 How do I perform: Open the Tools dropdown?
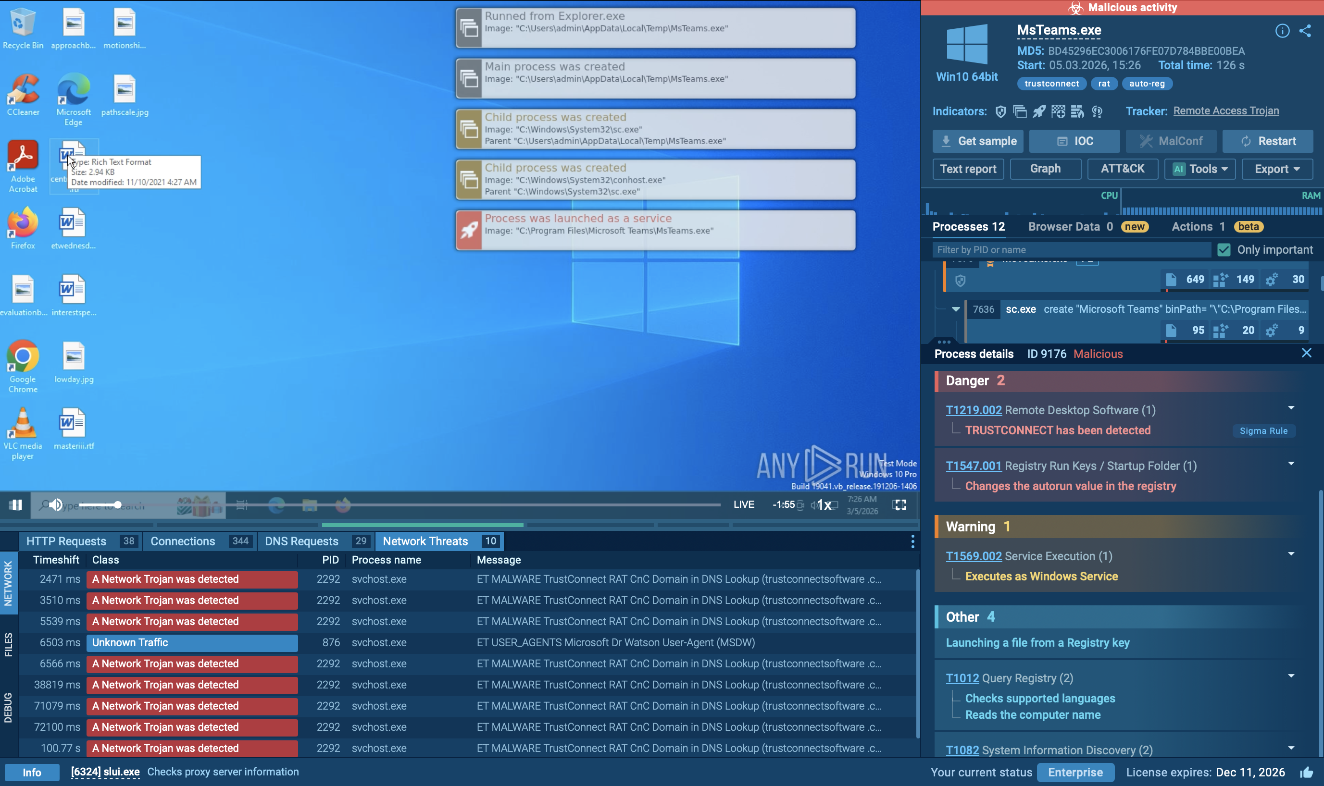point(1200,169)
